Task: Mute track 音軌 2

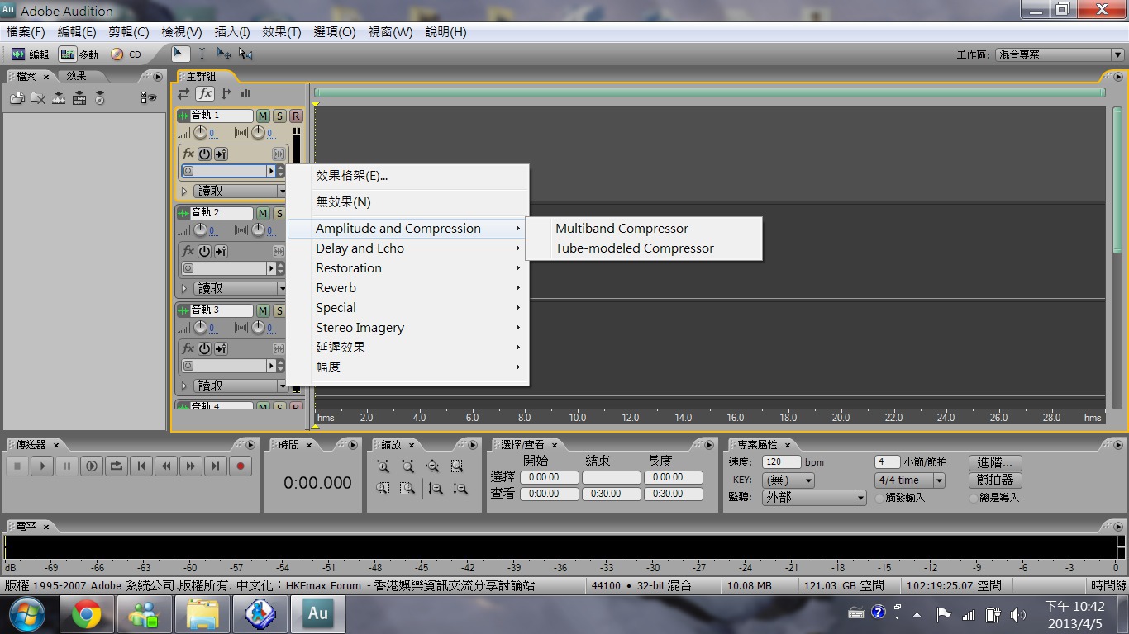Action: point(263,213)
